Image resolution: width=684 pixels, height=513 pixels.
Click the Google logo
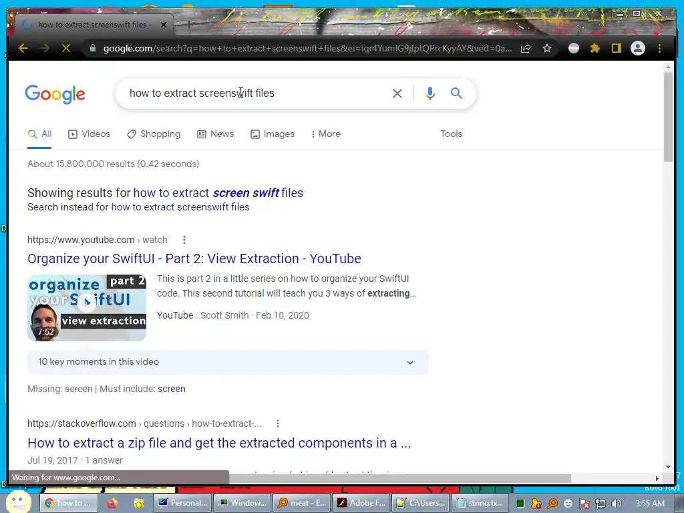[x=55, y=94]
